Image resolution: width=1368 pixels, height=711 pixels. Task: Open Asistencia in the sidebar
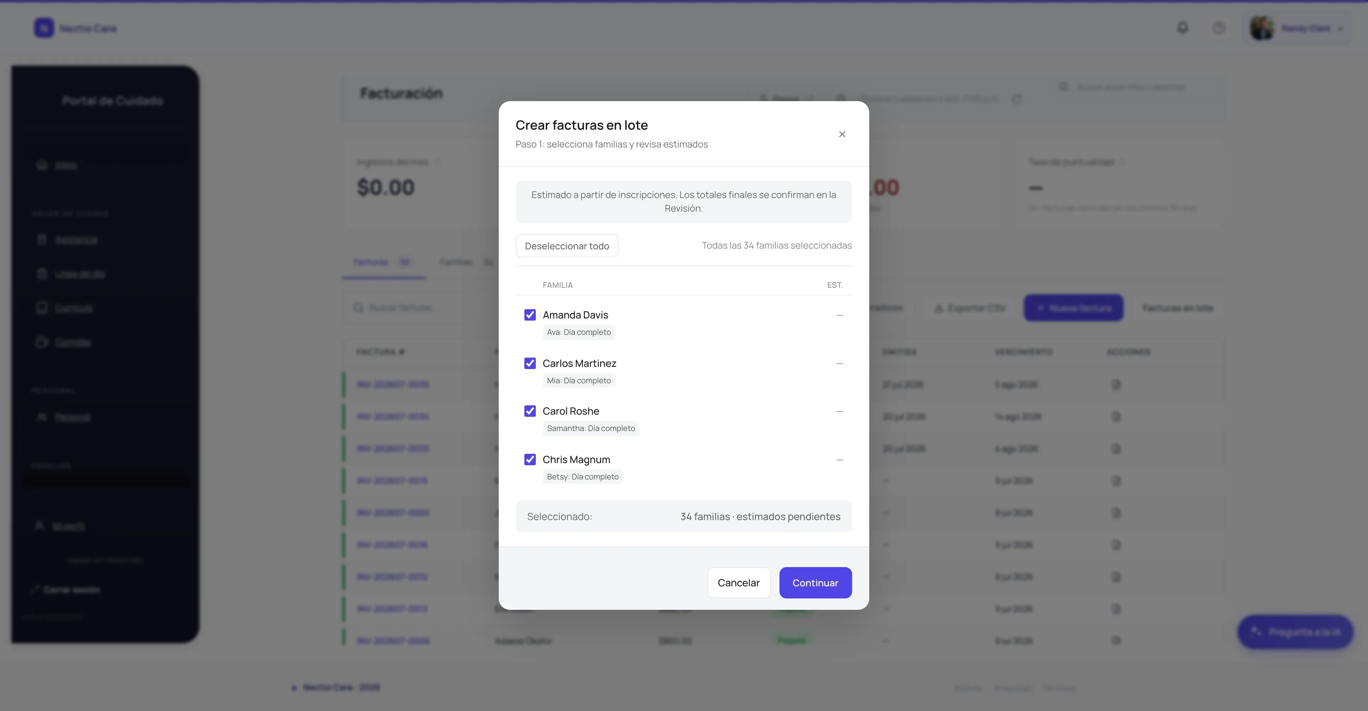coord(76,240)
